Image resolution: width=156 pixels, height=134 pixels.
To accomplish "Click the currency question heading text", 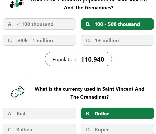I will click(89, 93).
